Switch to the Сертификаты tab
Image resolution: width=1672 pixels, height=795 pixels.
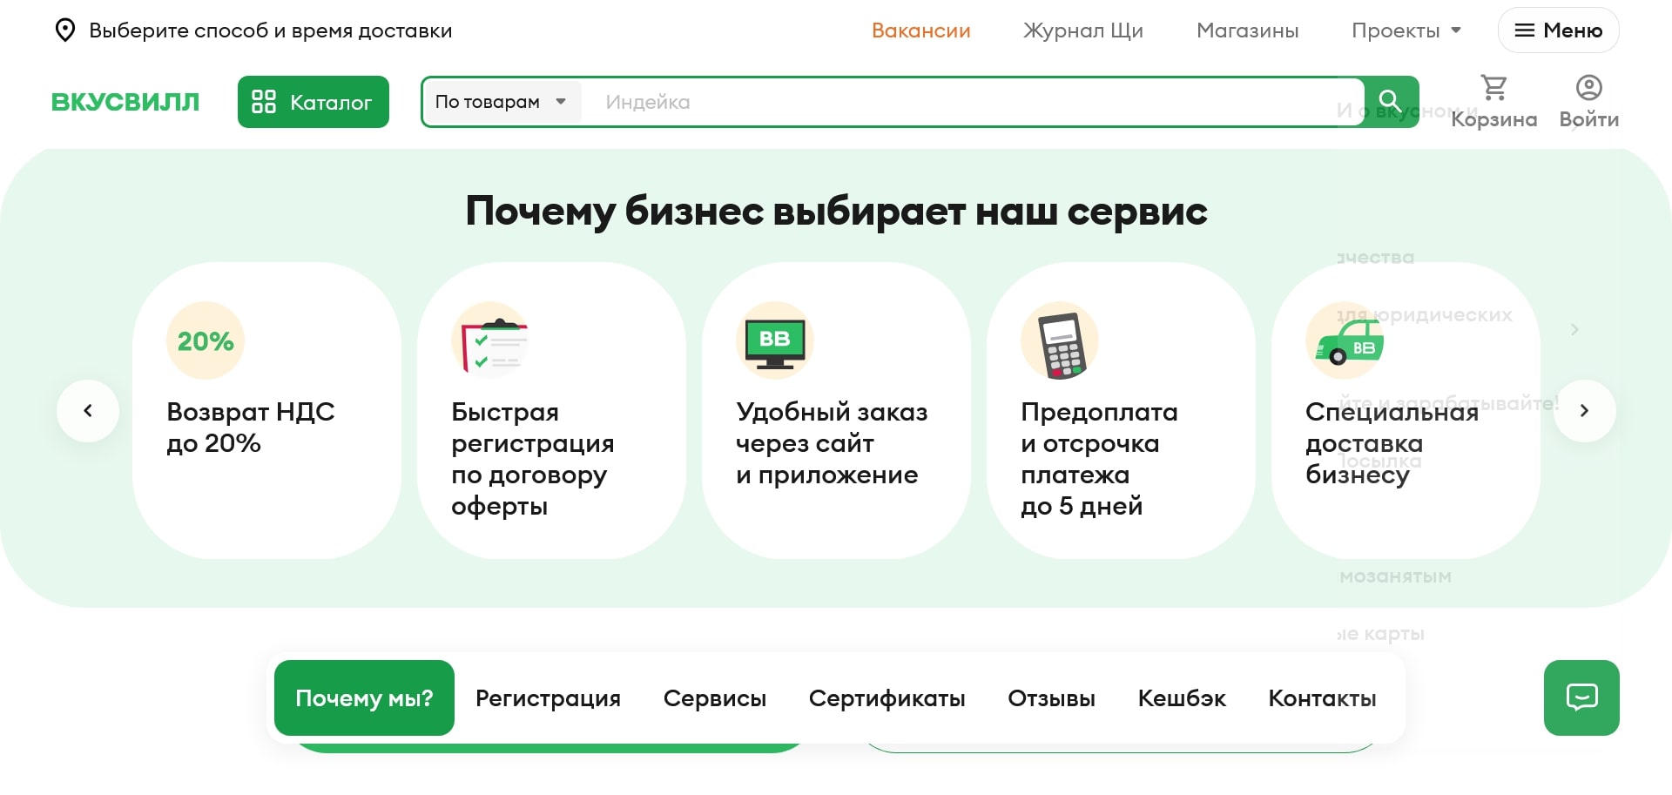pos(887,697)
